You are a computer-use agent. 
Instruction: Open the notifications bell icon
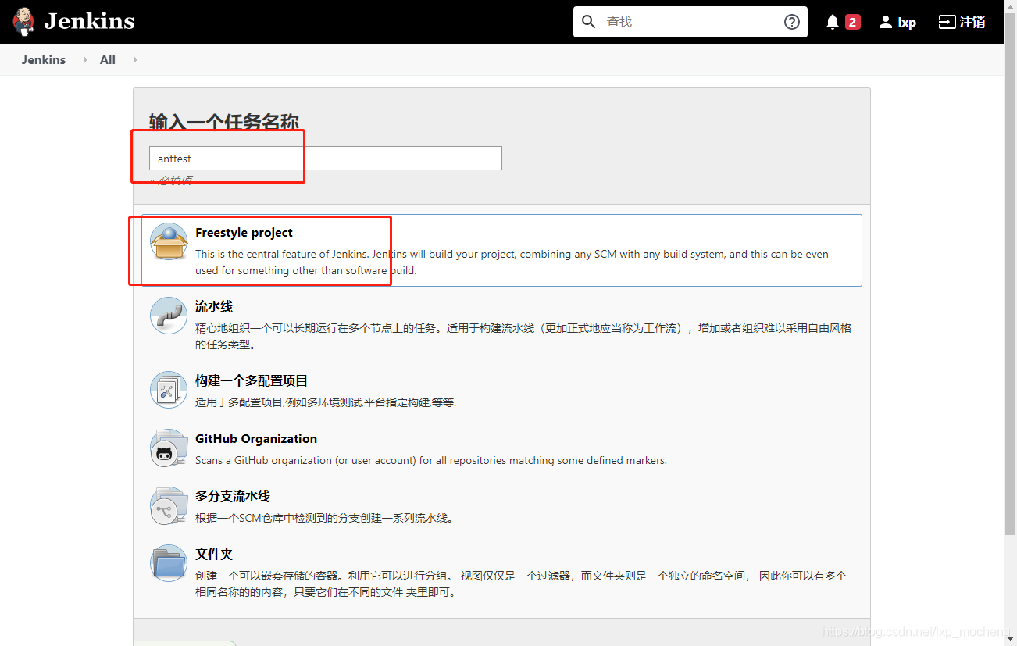coord(833,22)
